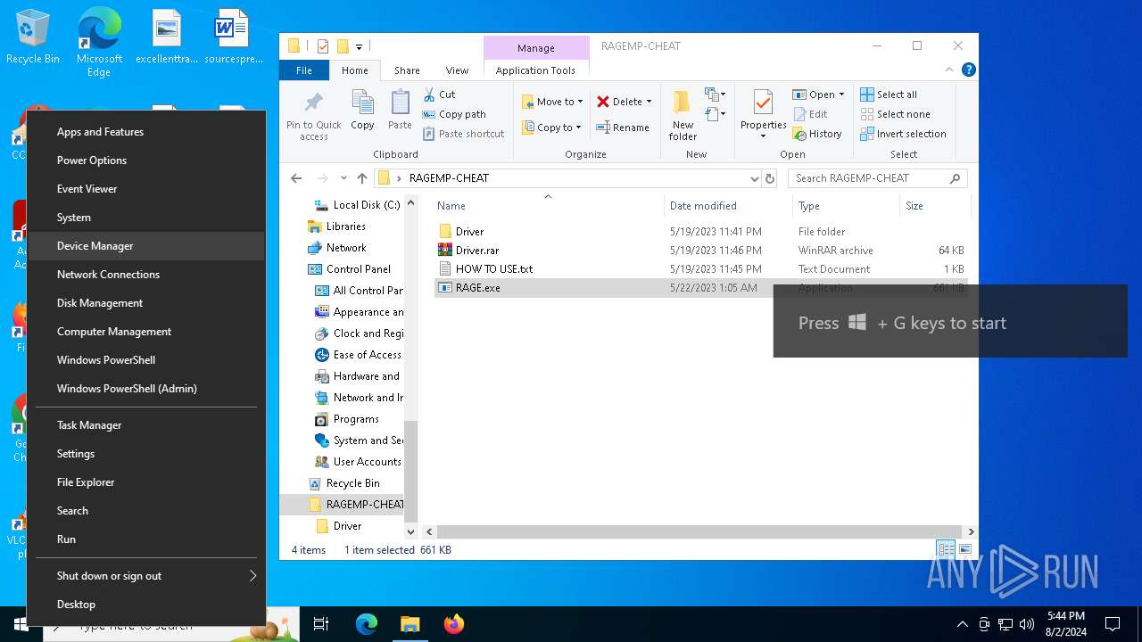This screenshot has height=642, width=1142.
Task: Click the Paste icon in ribbon
Action: point(400,111)
